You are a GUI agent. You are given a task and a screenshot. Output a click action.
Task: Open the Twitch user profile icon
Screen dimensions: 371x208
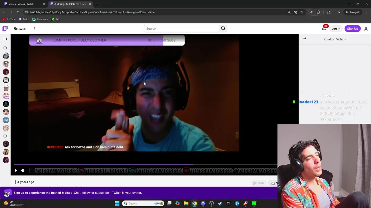tap(366, 29)
